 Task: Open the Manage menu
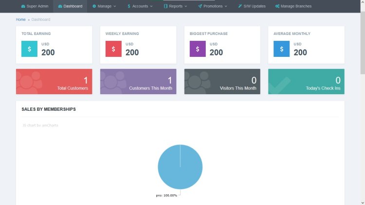(x=104, y=6)
